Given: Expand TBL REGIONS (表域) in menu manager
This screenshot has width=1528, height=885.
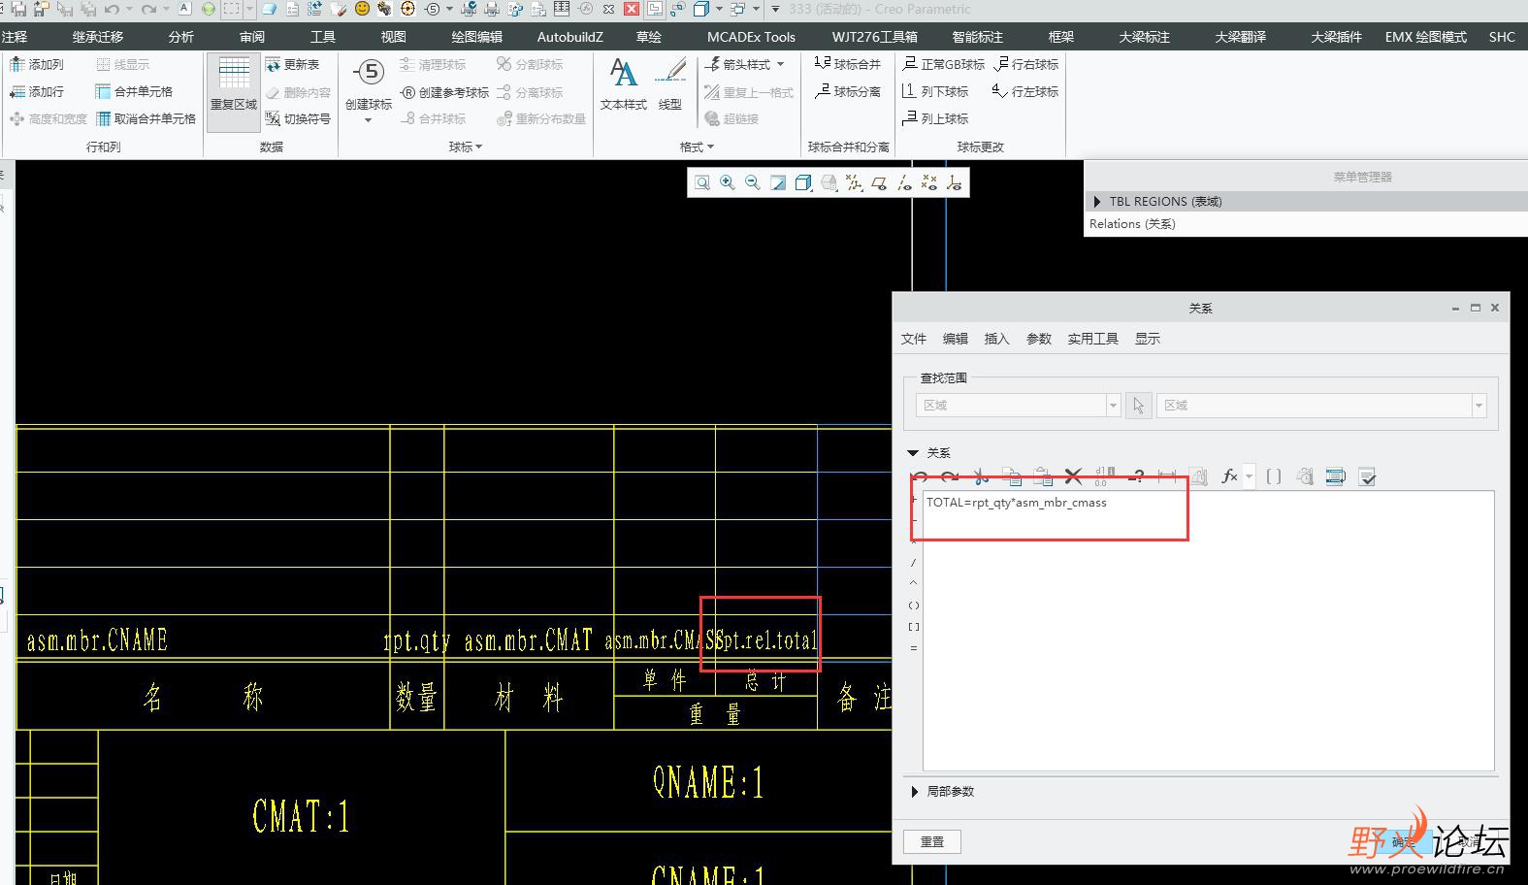Looking at the screenshot, I should (x=1097, y=202).
